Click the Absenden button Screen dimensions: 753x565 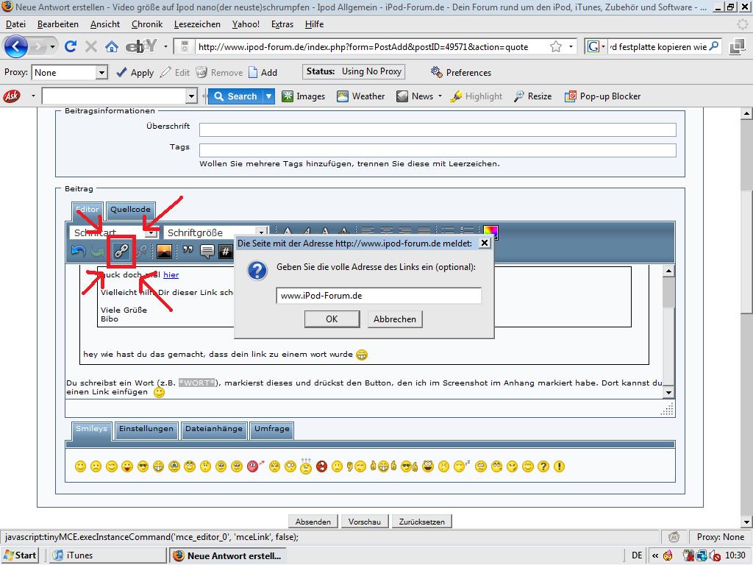[x=313, y=522]
